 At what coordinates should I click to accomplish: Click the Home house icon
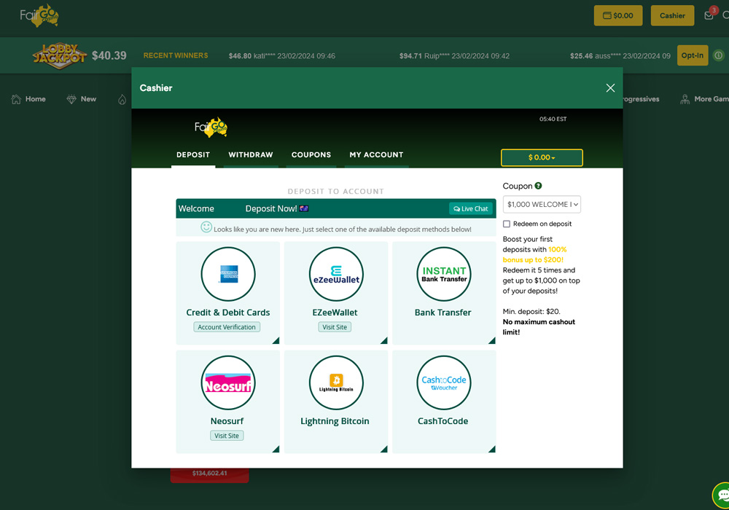point(16,99)
